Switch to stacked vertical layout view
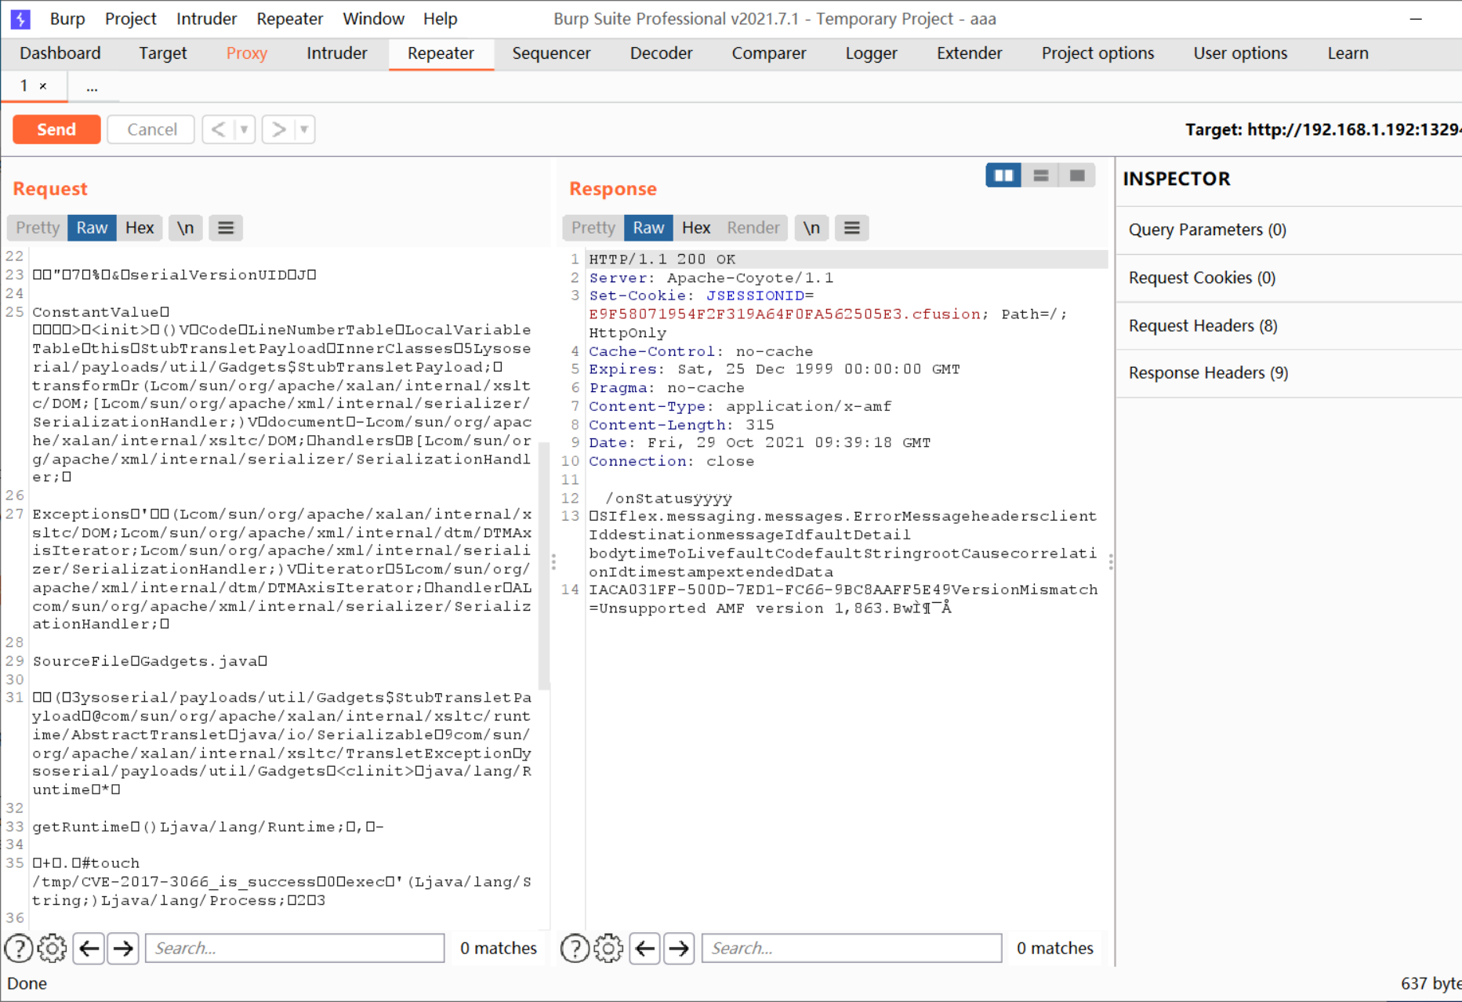This screenshot has height=1002, width=1462. point(1040,176)
